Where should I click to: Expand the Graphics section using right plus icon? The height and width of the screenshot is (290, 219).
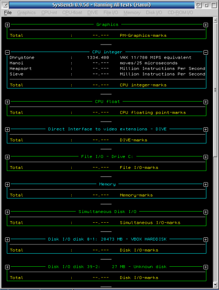205,25
